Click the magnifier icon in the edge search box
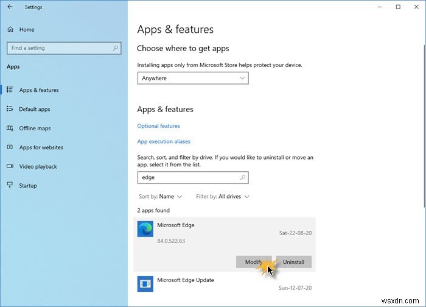Viewport: 426px width, 307px height. click(243, 178)
